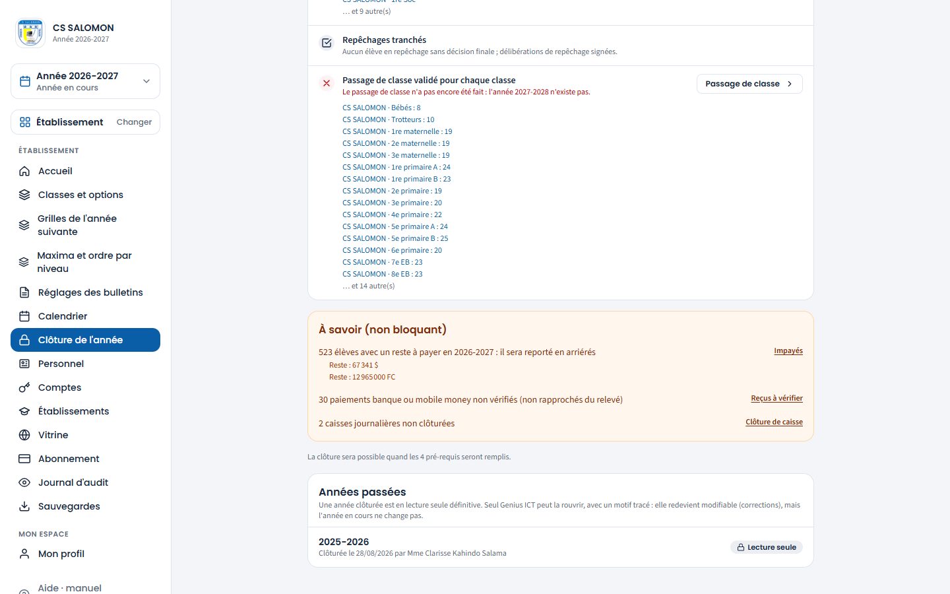950x594 pixels.
Task: Click the icon for Maxima et ordre par niveau
Action: [24, 262]
